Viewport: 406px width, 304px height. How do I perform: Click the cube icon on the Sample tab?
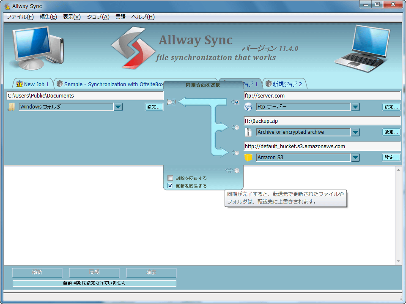click(x=60, y=84)
